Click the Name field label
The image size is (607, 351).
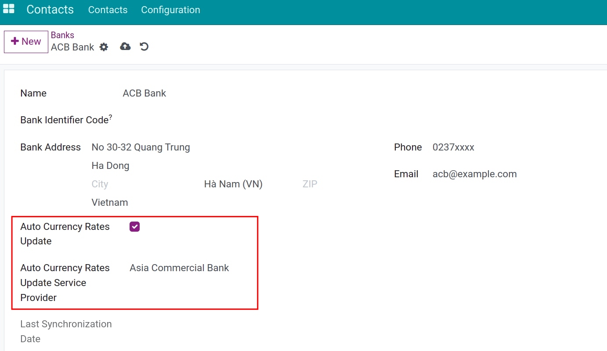(x=33, y=93)
